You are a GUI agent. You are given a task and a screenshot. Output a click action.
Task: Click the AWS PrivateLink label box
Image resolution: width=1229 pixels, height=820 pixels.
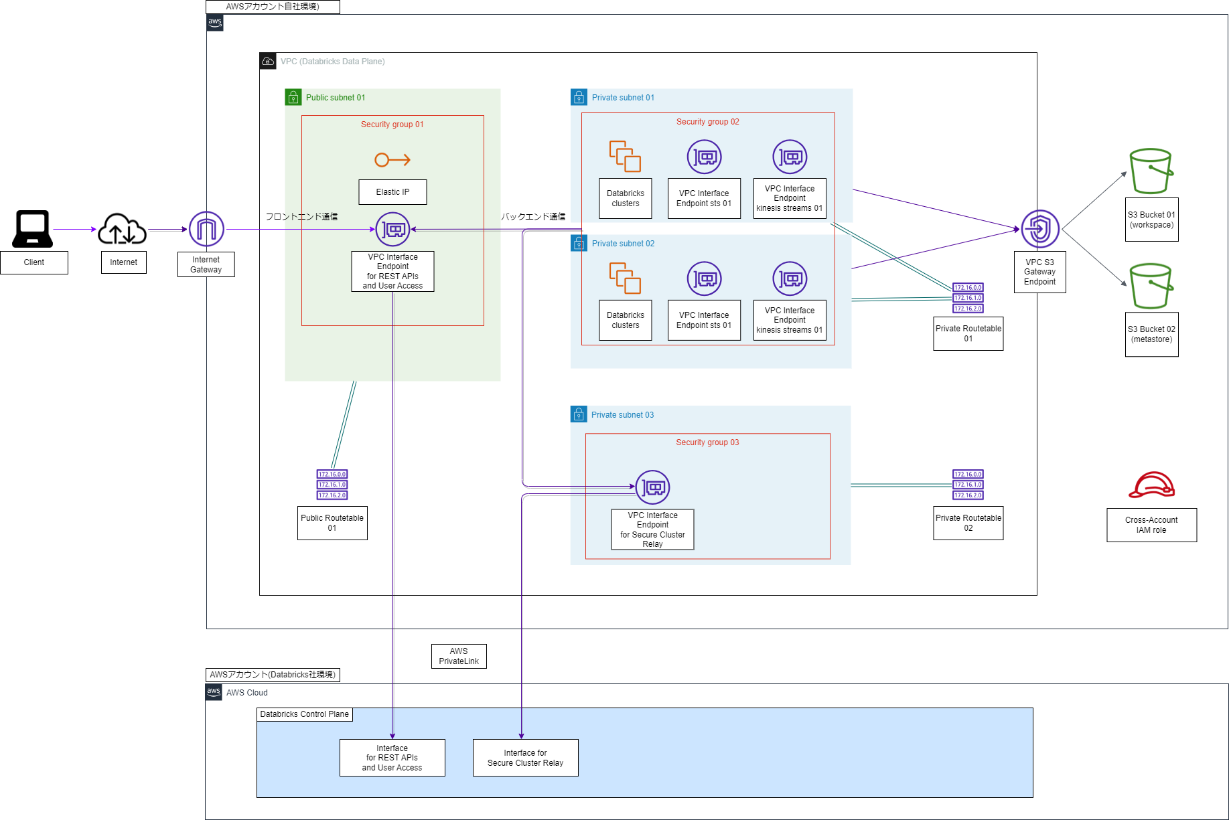pyautogui.click(x=458, y=656)
